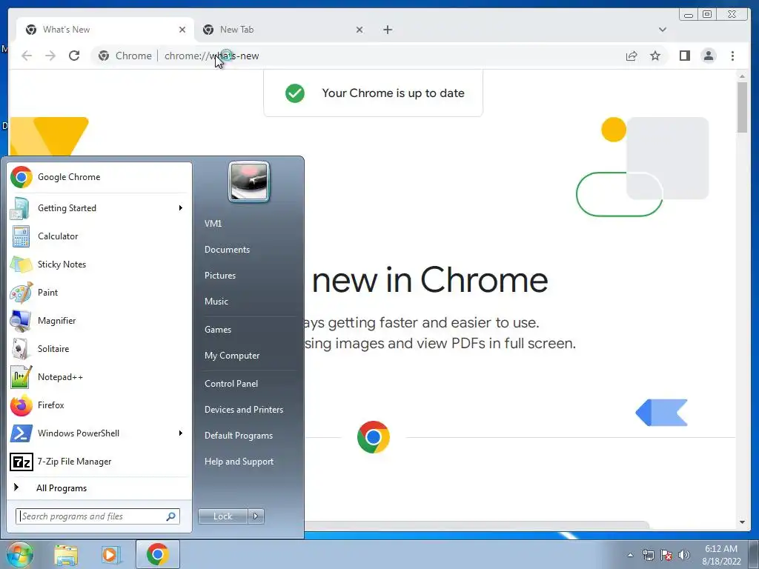The height and width of the screenshot is (569, 759).
Task: Open the 7-Zip File Manager icon
Action: coord(21,462)
